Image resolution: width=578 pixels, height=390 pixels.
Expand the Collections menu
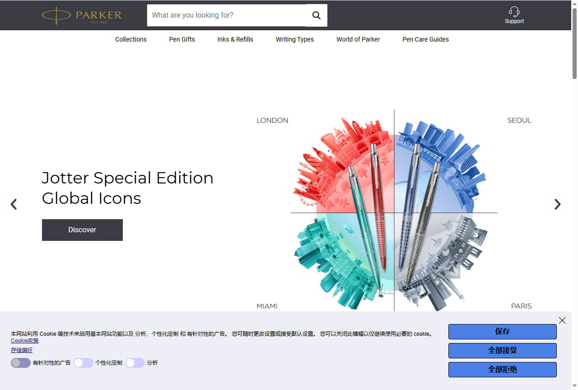pyautogui.click(x=131, y=39)
